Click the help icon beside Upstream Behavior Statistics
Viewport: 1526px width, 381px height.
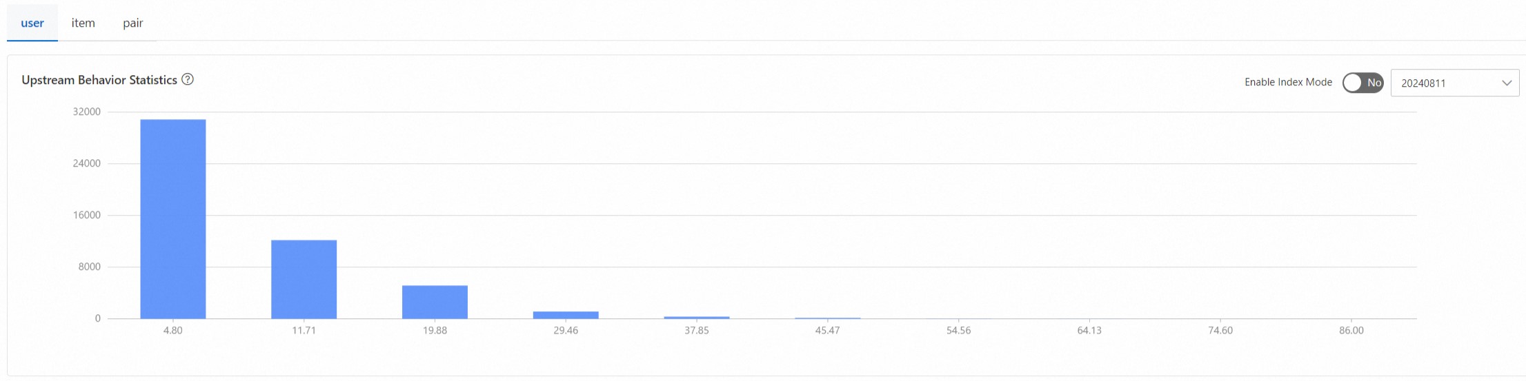point(188,79)
